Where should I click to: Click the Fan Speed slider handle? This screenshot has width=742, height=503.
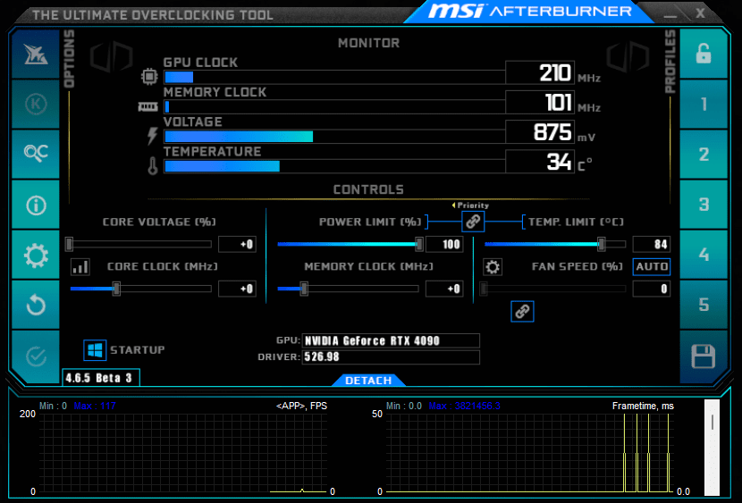point(483,289)
